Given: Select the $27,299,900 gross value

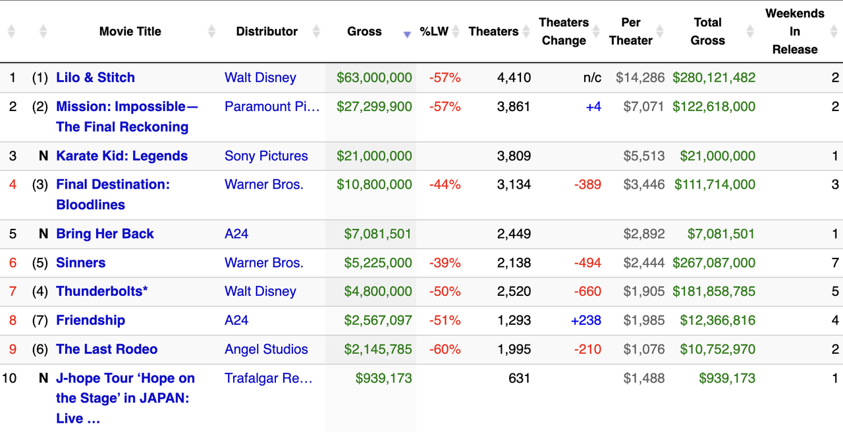Looking at the screenshot, I should [x=374, y=107].
